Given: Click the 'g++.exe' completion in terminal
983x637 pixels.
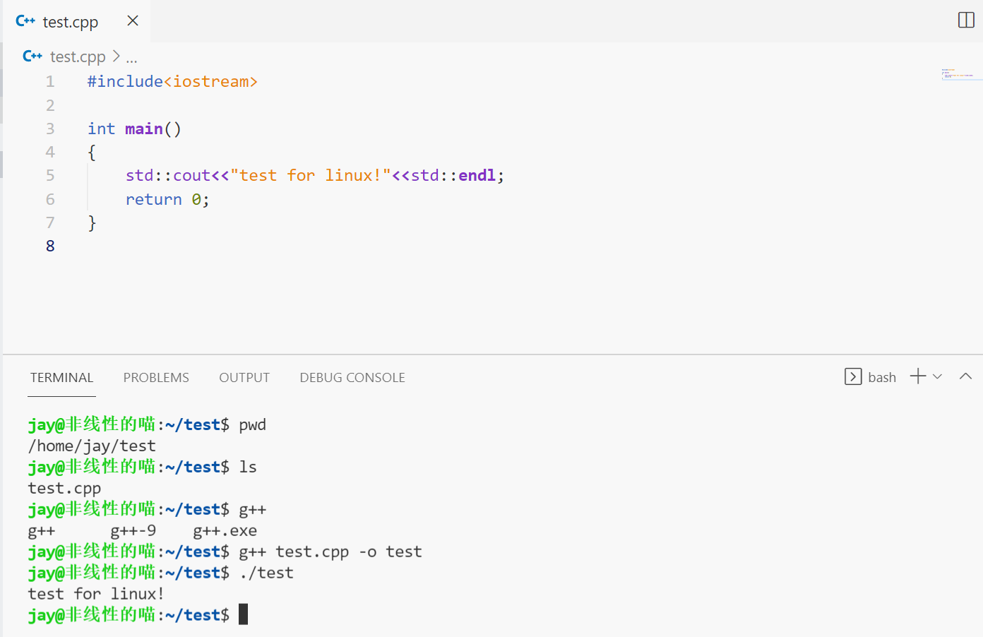Looking at the screenshot, I should point(225,531).
